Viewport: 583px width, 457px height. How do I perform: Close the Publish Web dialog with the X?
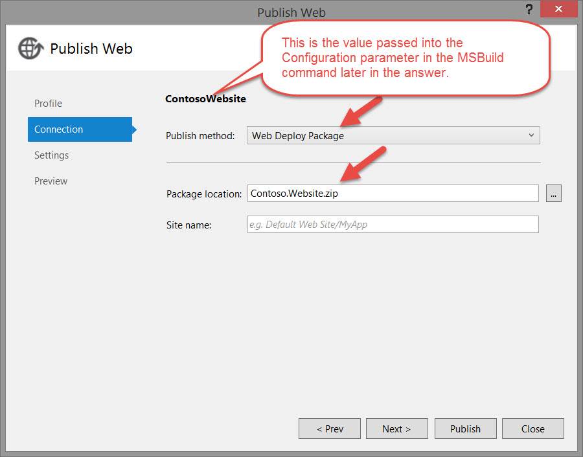(558, 9)
